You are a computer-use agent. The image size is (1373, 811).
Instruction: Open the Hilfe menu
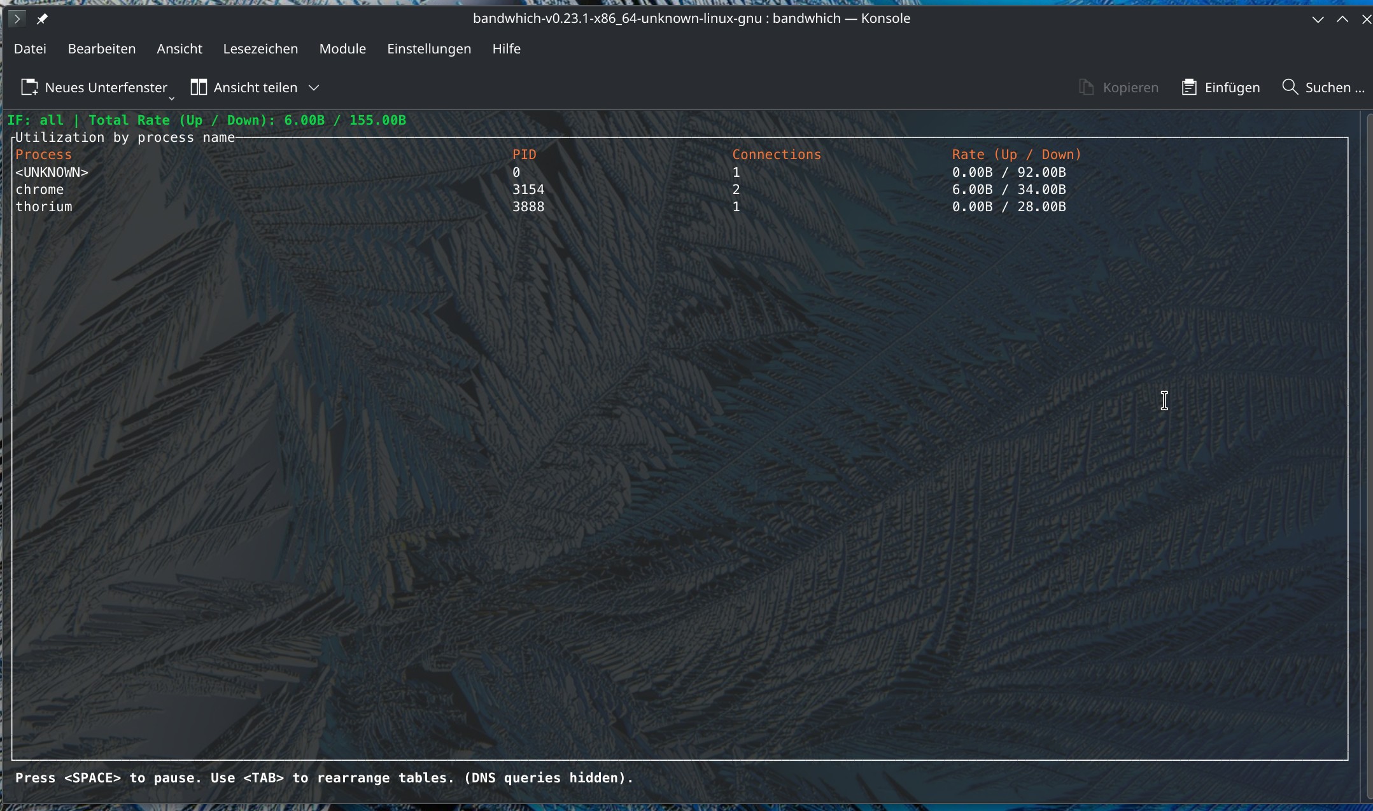[506, 49]
